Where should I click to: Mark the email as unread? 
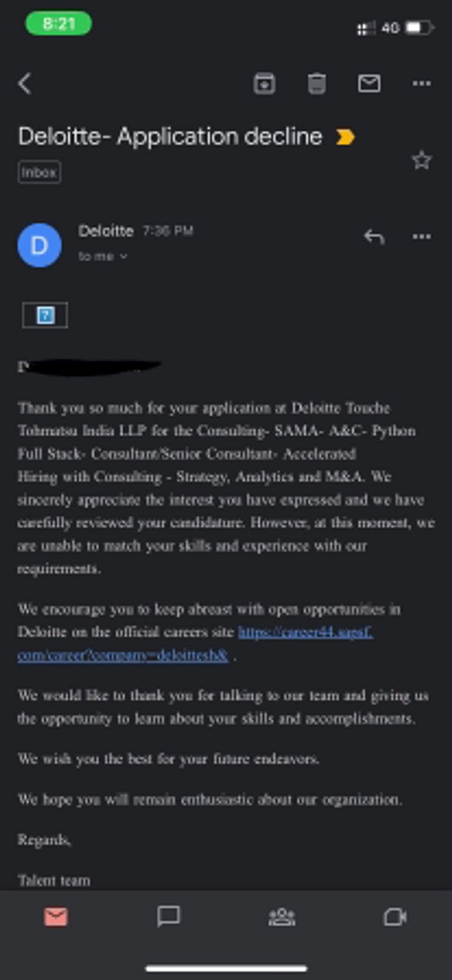pyautogui.click(x=369, y=84)
